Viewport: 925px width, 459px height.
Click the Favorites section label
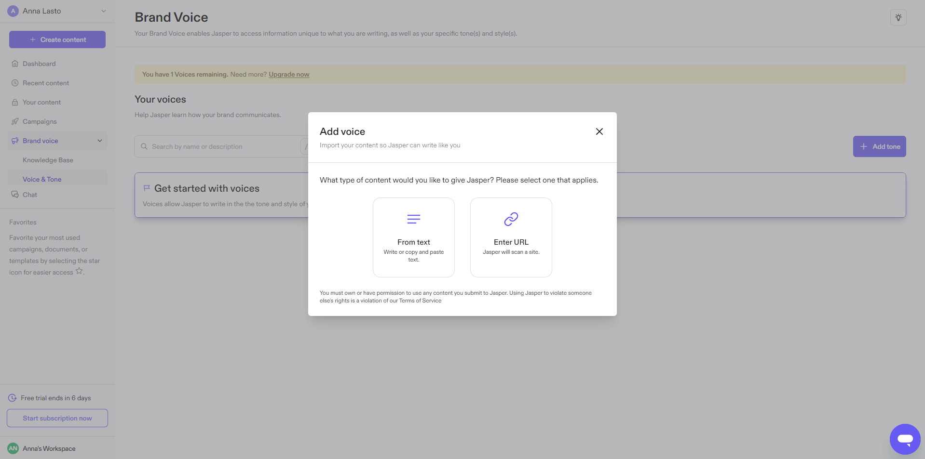(23, 222)
